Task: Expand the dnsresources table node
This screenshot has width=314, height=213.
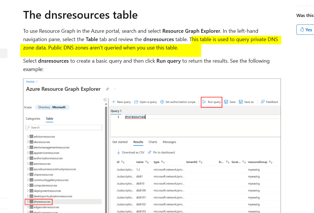Action: coord(28,202)
